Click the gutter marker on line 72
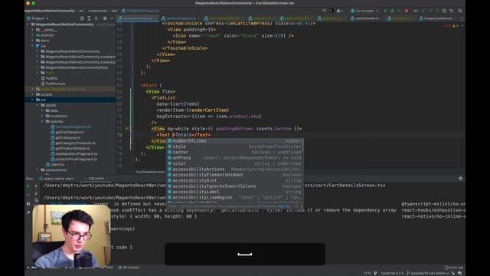Viewport: 490px width, 276px height. [127, 129]
